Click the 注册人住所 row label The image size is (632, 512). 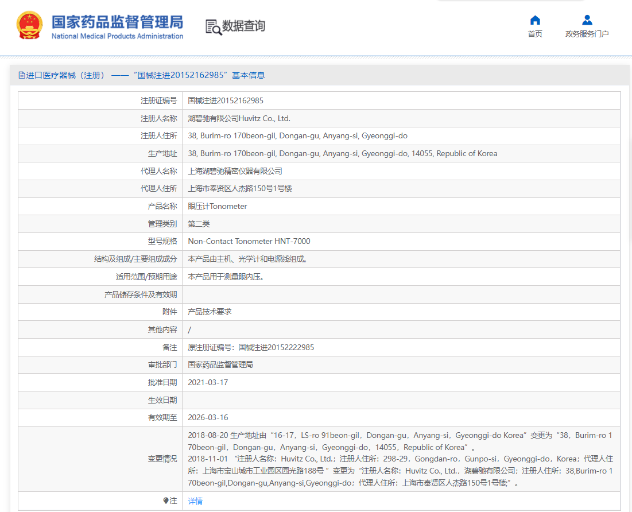159,136
